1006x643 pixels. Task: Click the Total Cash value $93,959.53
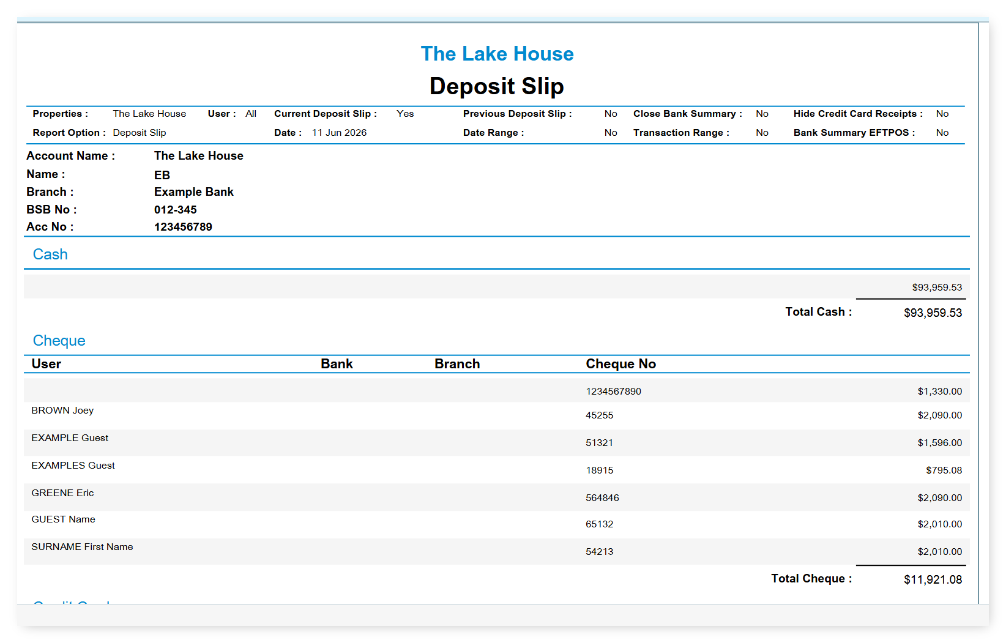[933, 313]
